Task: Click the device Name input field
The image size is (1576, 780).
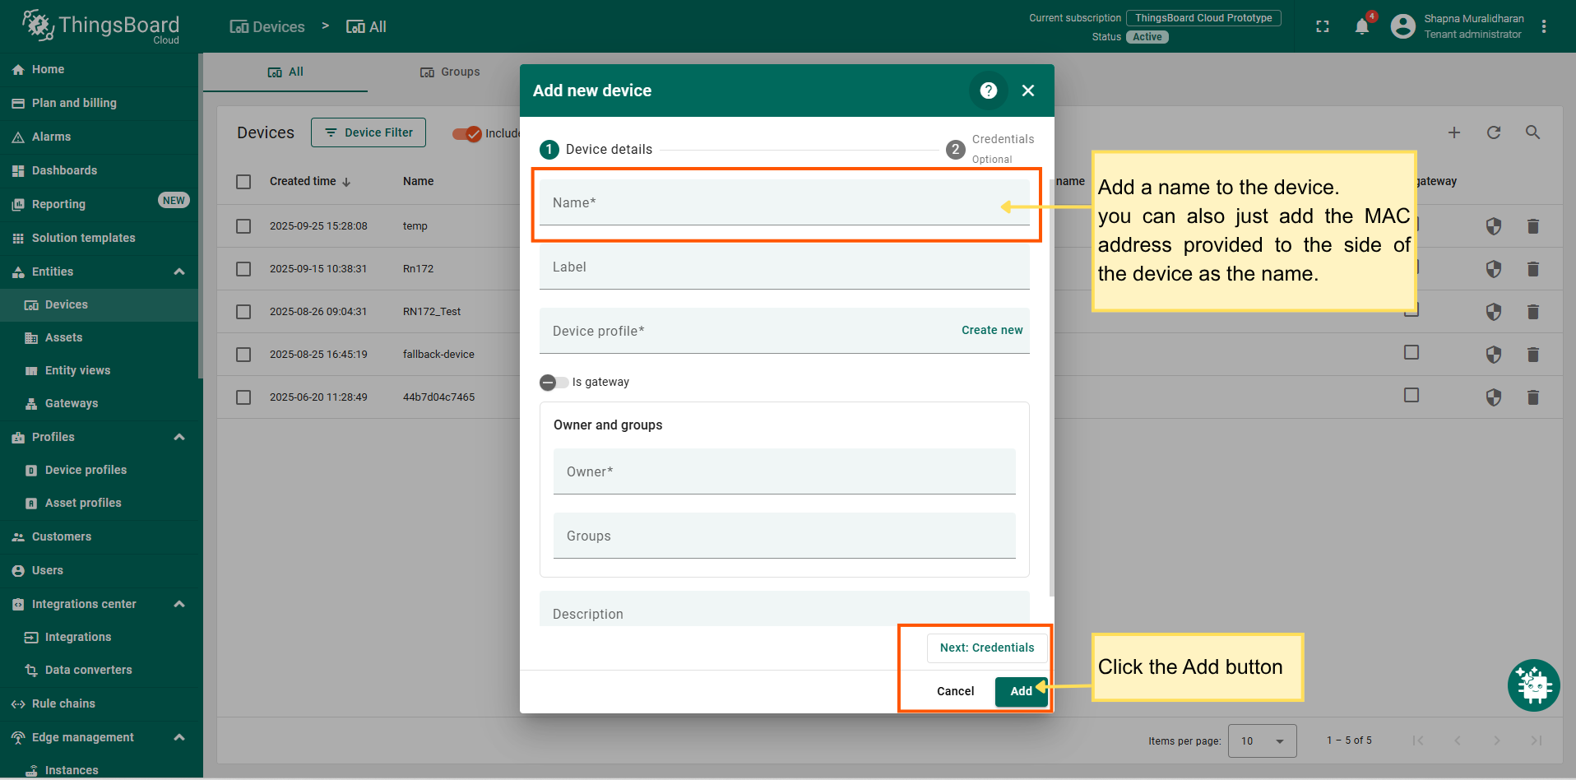Action: click(x=773, y=203)
